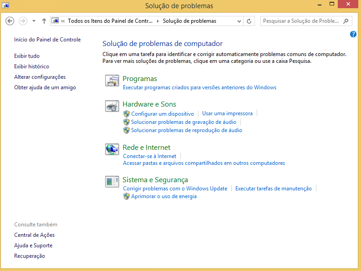
Task: Minimize the Solução de problemas window
Action: pyautogui.click(x=320, y=4)
